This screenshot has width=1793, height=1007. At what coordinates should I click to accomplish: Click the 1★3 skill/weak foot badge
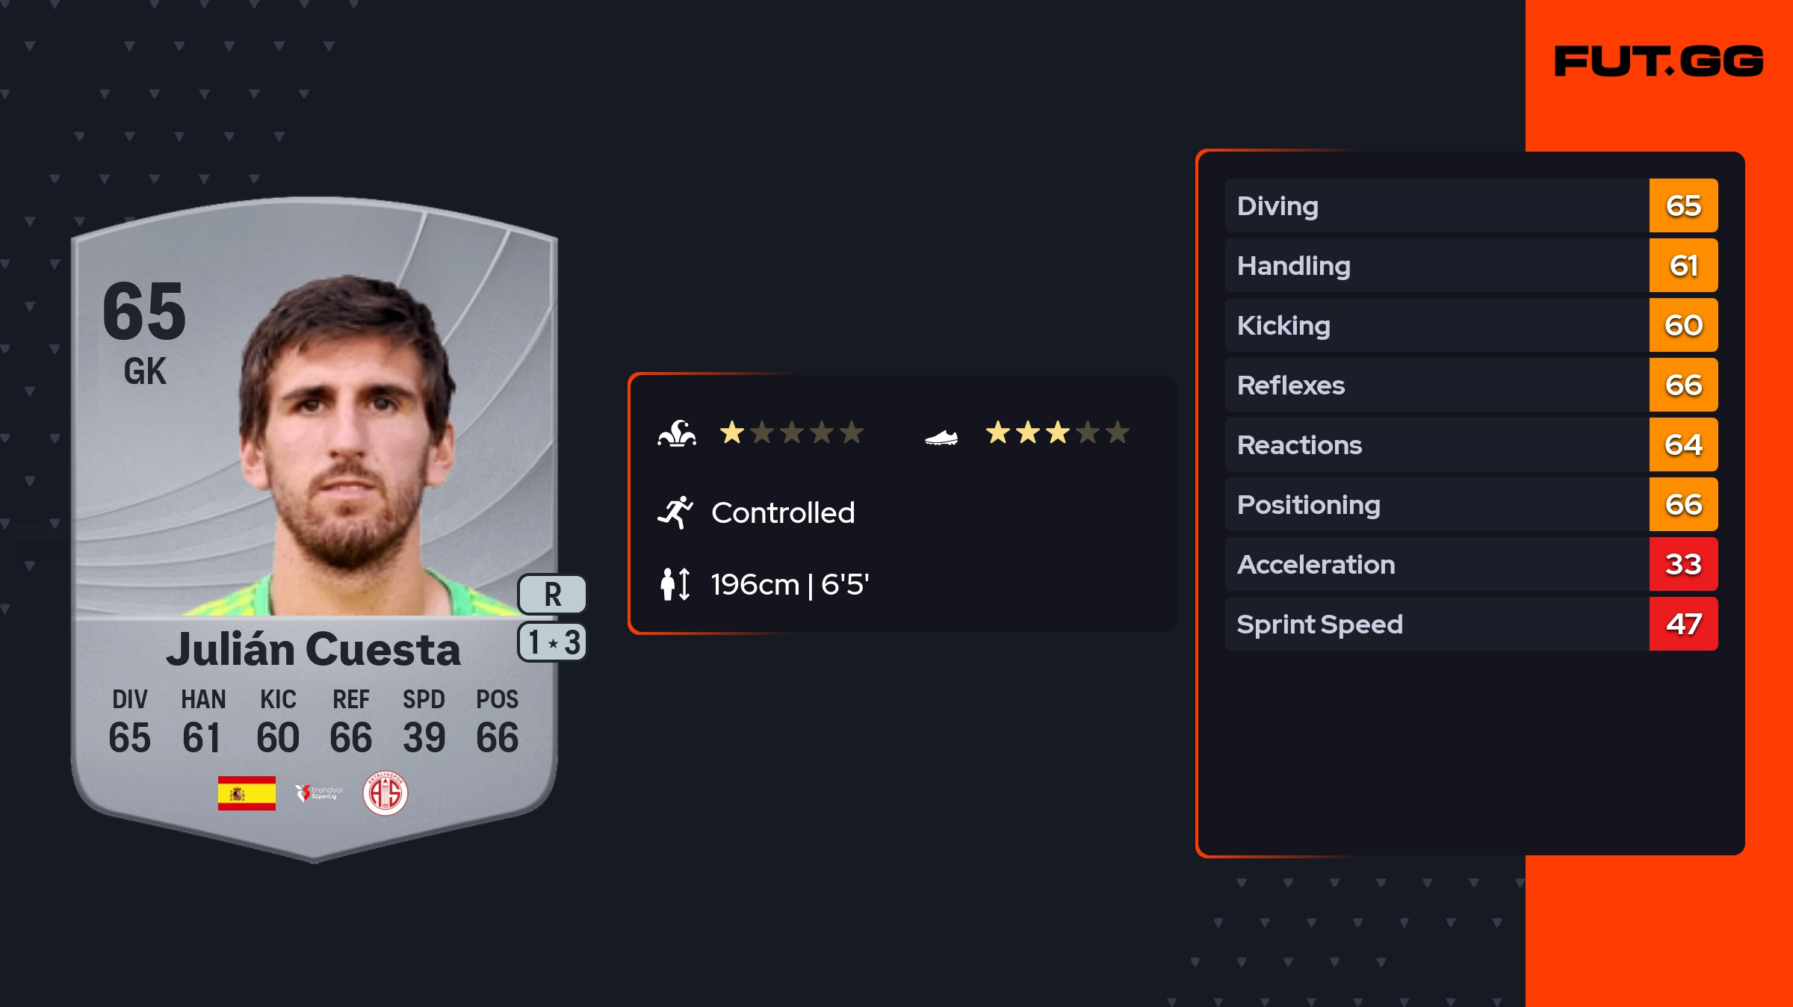tap(552, 642)
